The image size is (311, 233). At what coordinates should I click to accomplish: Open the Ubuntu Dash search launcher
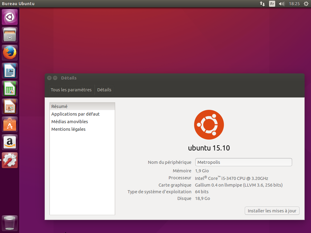point(10,17)
